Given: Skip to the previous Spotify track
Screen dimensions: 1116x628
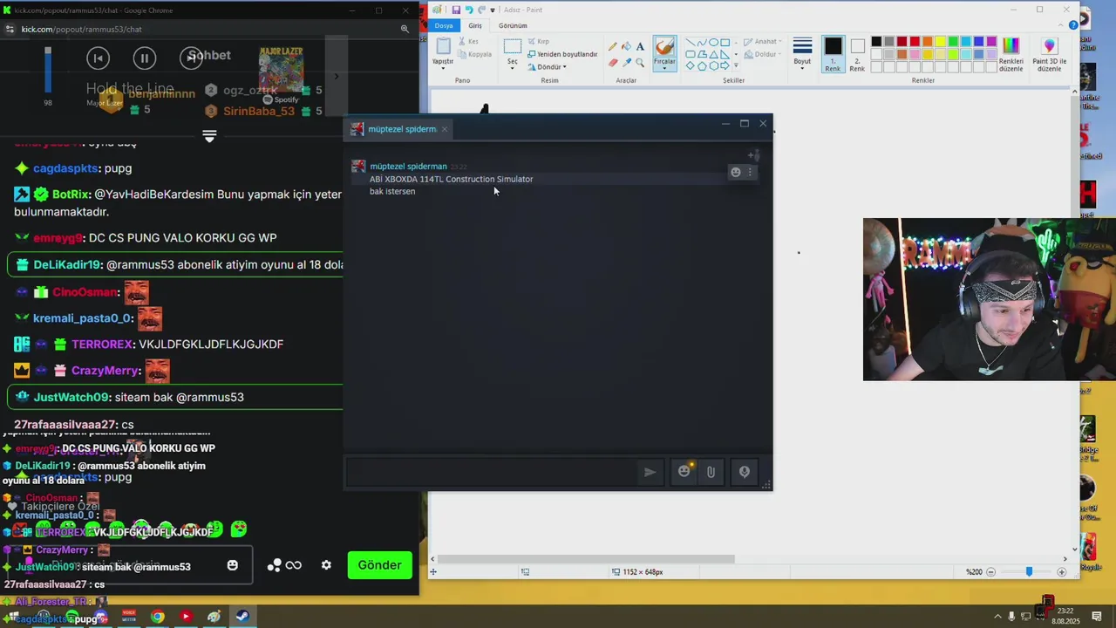Looking at the screenshot, I should tap(98, 58).
